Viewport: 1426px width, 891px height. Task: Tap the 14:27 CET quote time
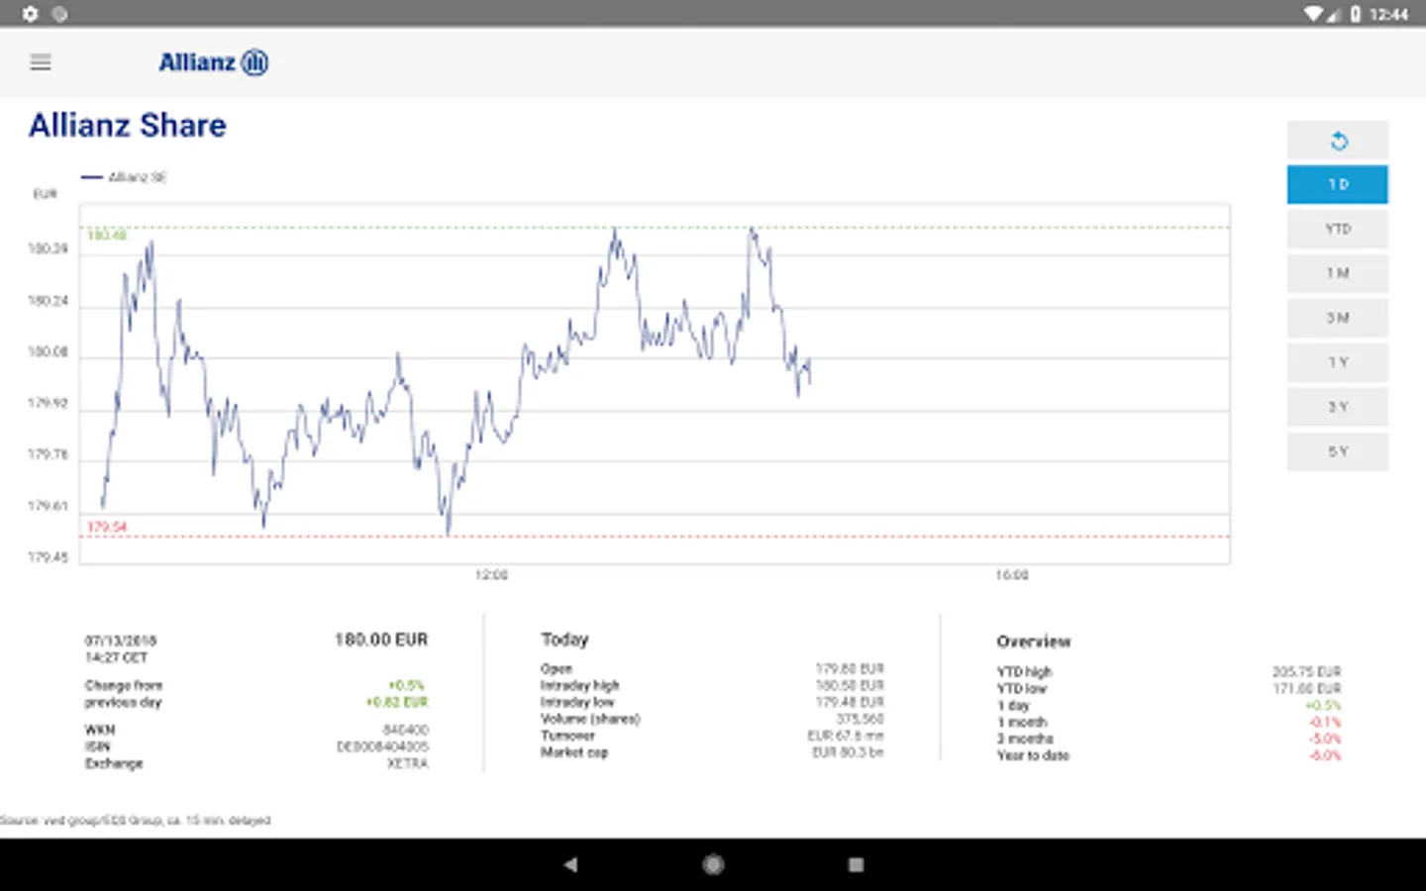click(x=116, y=657)
